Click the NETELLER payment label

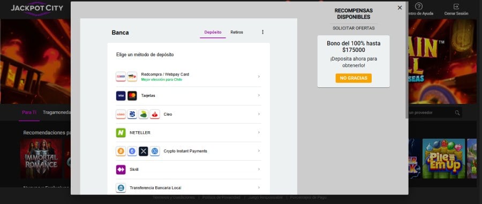[140, 133]
